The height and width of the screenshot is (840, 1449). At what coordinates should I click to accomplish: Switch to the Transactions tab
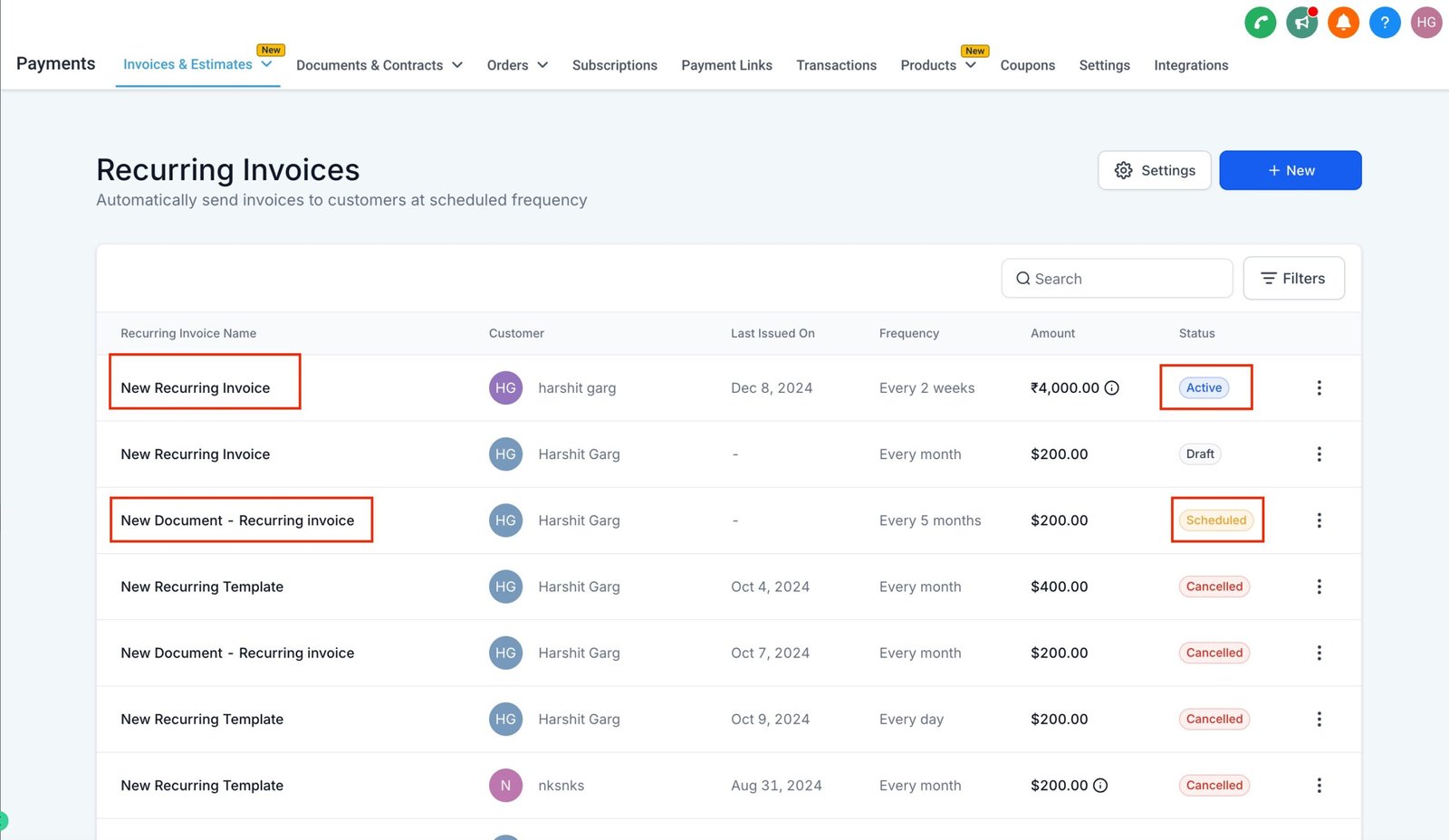[x=836, y=65]
